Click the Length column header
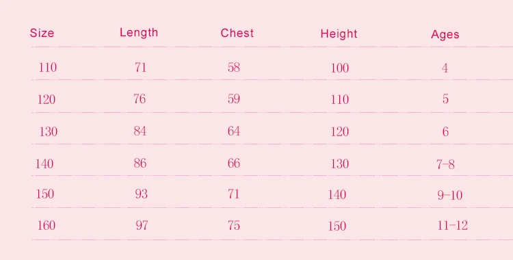 click(x=139, y=32)
